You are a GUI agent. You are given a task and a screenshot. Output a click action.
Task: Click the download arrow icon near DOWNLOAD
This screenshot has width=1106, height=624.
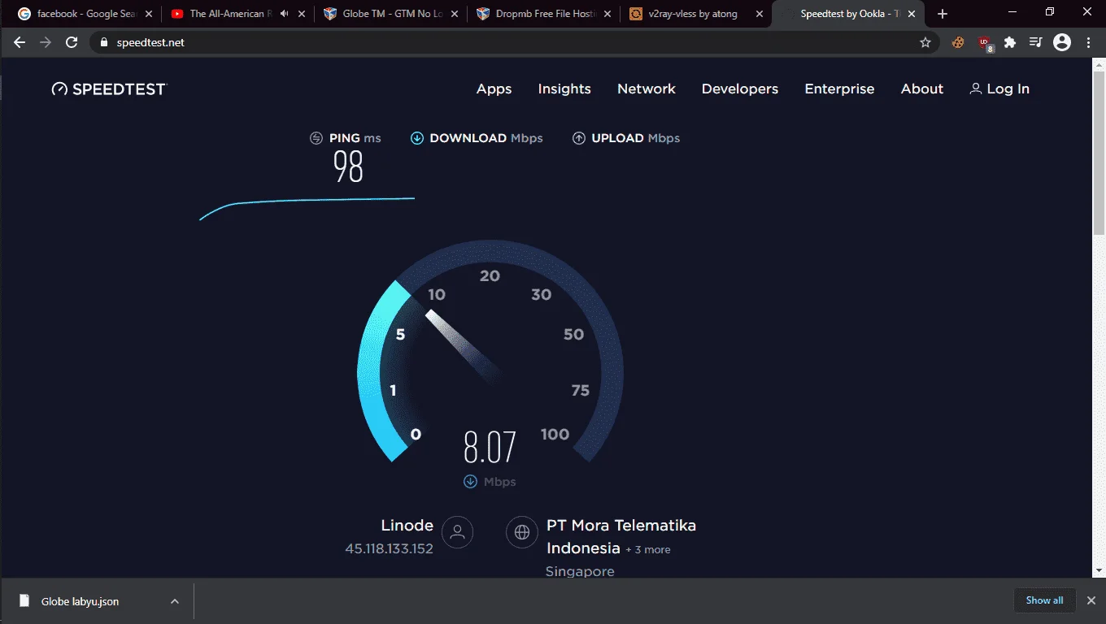pos(417,138)
